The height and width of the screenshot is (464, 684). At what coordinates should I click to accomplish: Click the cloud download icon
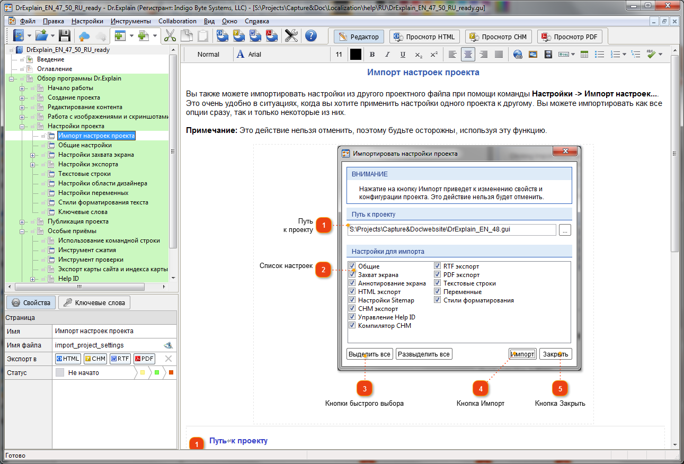coord(101,36)
